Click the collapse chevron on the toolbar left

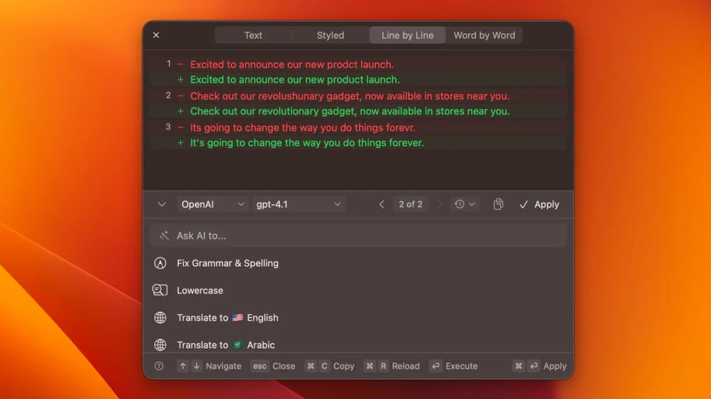coord(161,204)
